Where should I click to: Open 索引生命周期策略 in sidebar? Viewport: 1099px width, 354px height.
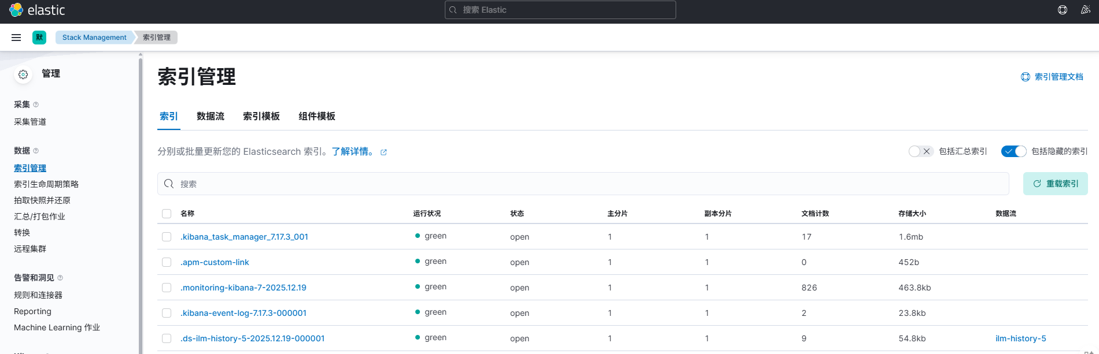(x=46, y=184)
